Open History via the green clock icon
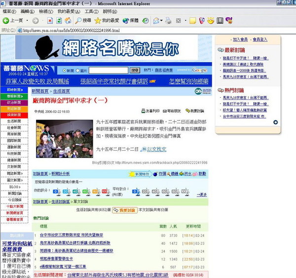Viewport: 296px width, 278px height. click(x=146, y=21)
